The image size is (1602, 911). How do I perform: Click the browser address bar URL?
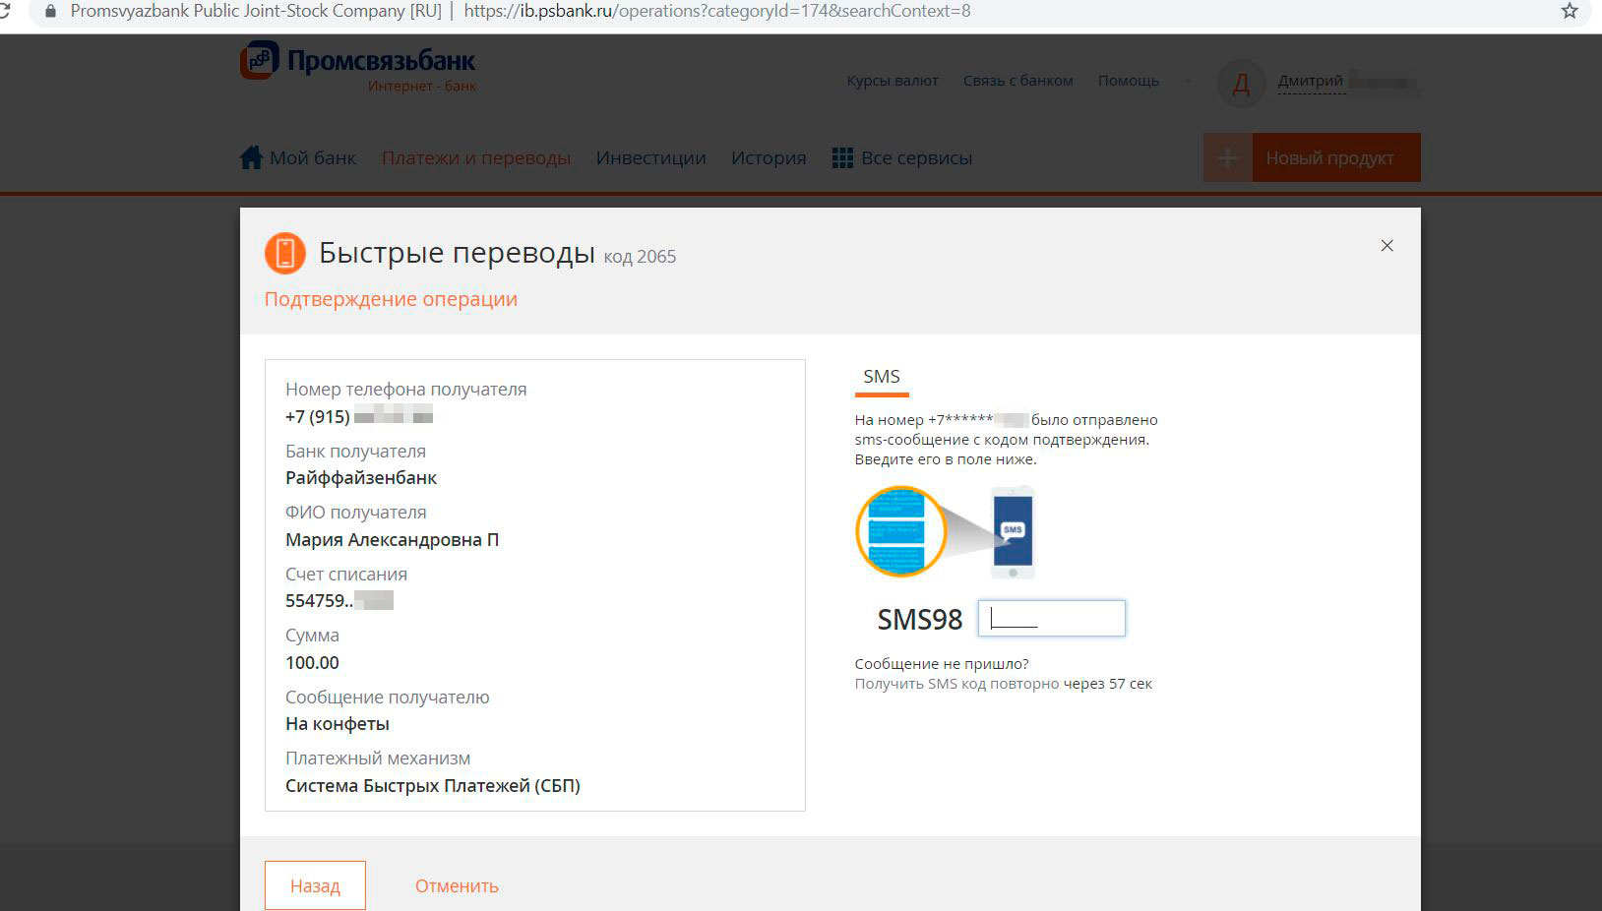(x=716, y=11)
